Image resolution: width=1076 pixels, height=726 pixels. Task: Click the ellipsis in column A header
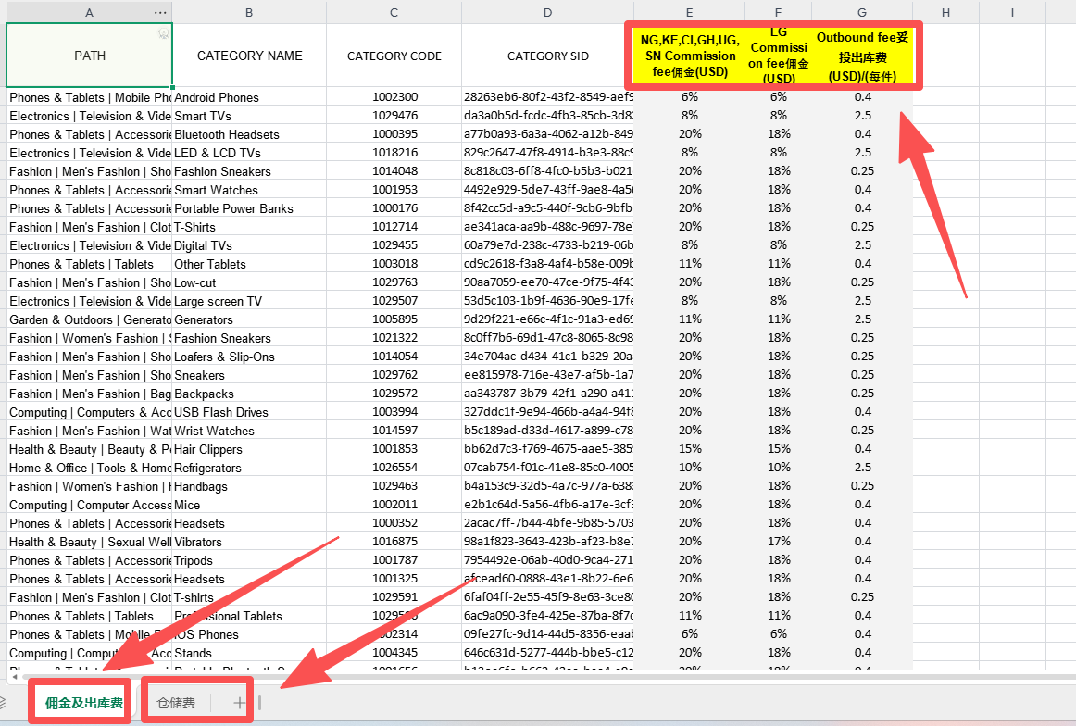click(x=160, y=12)
